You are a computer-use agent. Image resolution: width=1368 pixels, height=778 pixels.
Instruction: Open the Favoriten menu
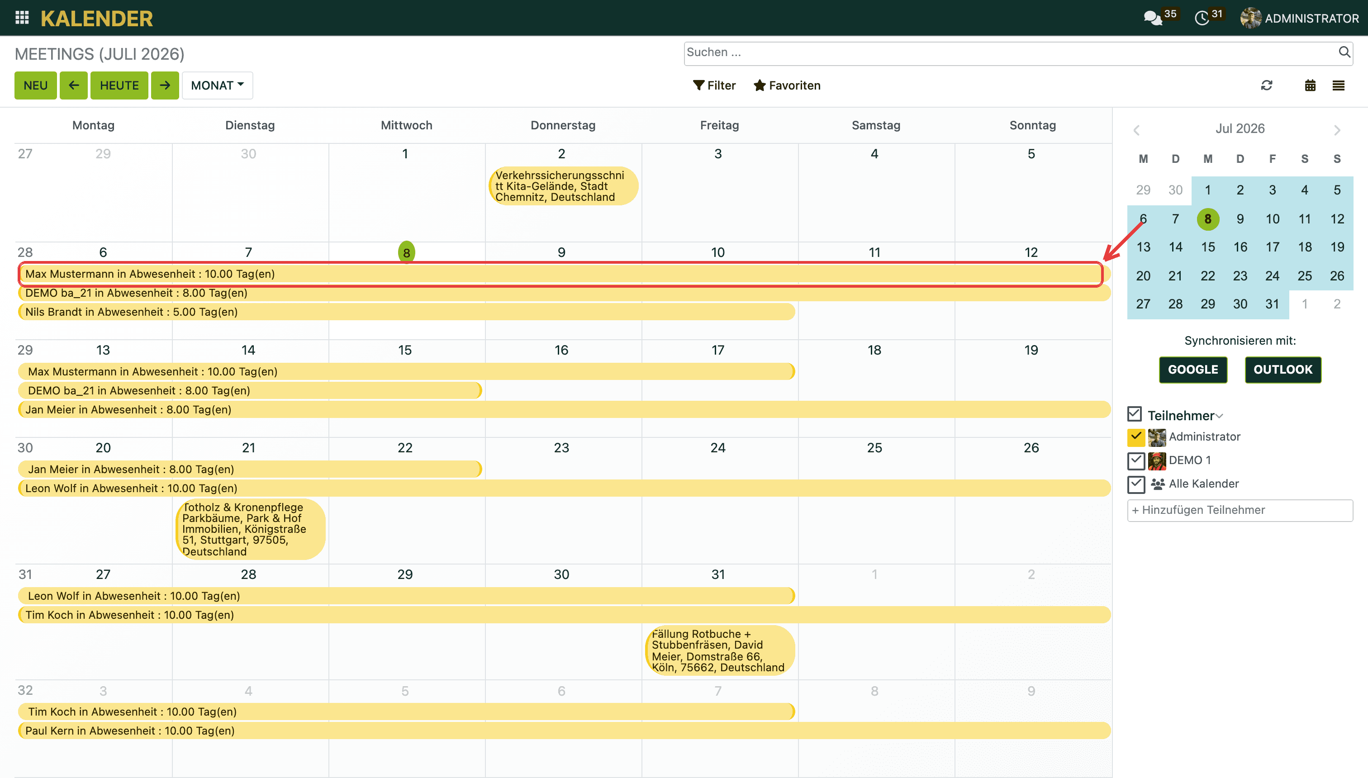click(787, 85)
